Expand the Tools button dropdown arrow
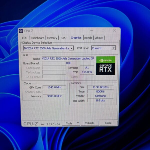Viewport: 150px width, 150px height. click(x=78, y=123)
